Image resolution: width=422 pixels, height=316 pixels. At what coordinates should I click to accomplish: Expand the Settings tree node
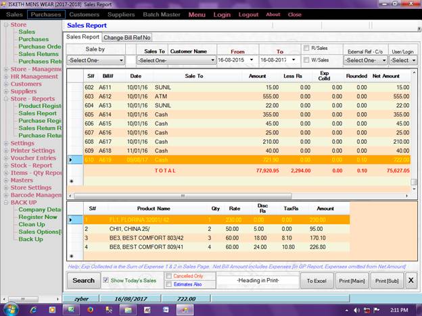pos(6,143)
